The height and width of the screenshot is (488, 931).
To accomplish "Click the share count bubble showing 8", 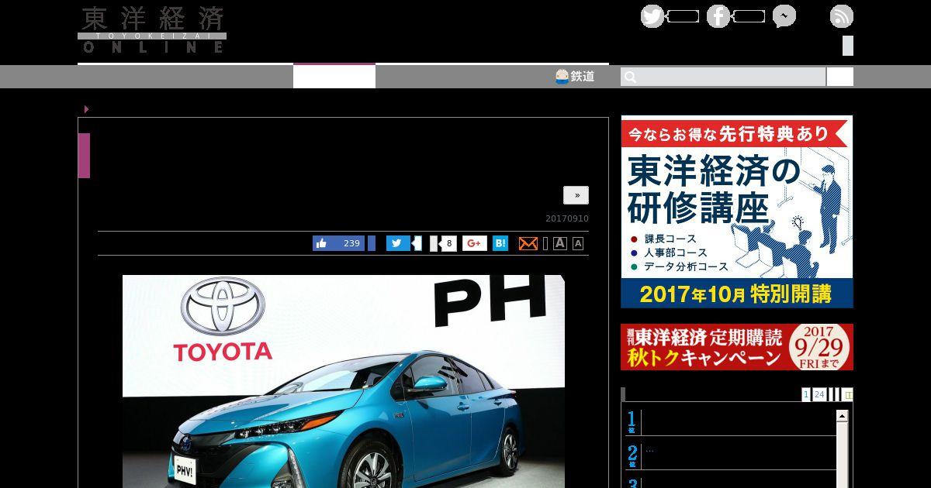I will click(x=448, y=243).
